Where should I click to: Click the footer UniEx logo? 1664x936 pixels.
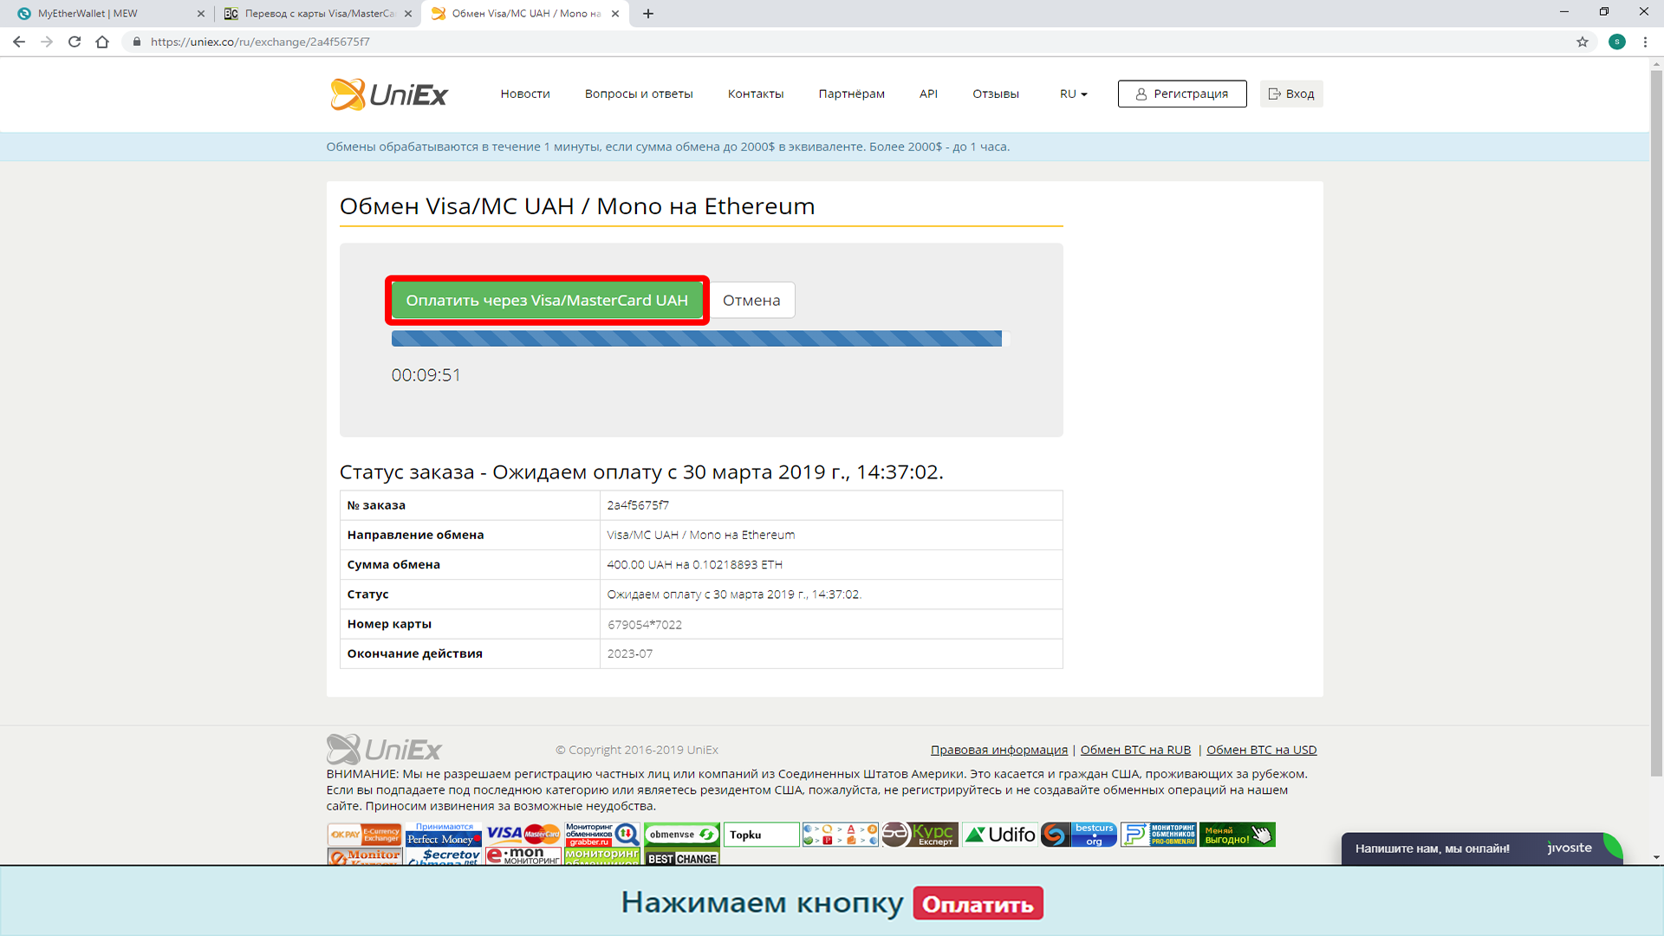point(384,749)
